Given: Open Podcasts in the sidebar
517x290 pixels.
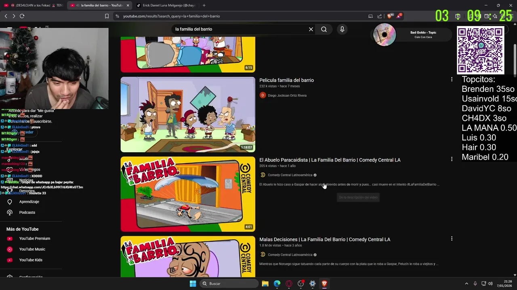Looking at the screenshot, I should coord(27,212).
